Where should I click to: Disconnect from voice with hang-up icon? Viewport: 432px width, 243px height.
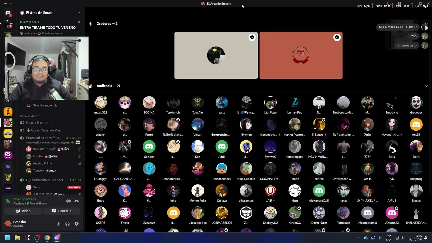click(x=77, y=201)
